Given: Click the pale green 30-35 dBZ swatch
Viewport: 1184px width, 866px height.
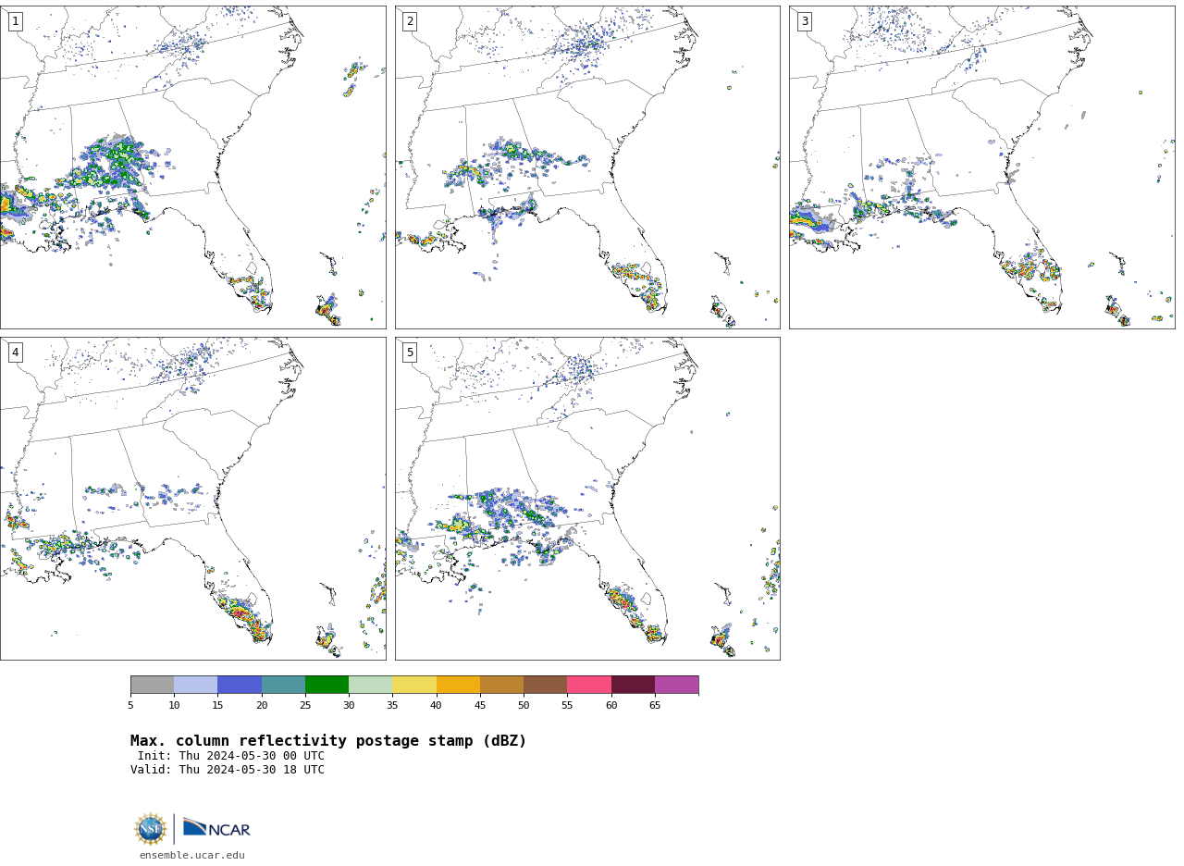Looking at the screenshot, I should [370, 685].
